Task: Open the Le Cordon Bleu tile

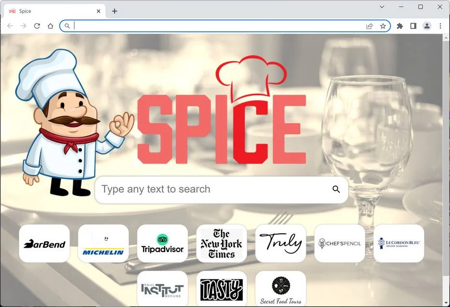Action: (x=399, y=243)
